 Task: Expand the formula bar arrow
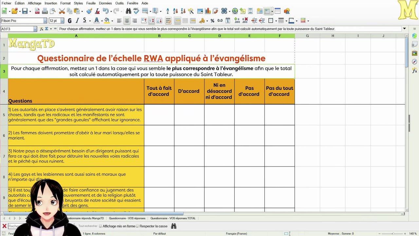pyautogui.click(x=405, y=29)
